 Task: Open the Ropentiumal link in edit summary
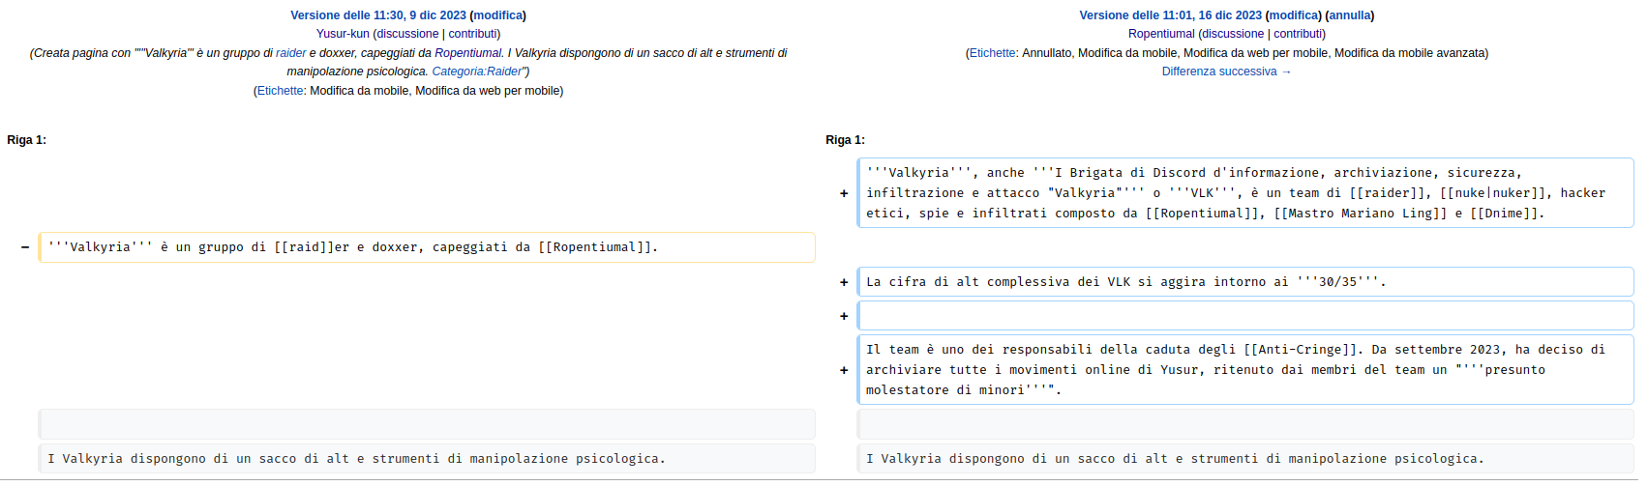pos(468,53)
